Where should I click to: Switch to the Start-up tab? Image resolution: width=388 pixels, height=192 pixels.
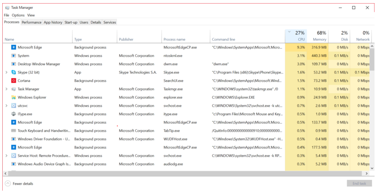click(71, 22)
